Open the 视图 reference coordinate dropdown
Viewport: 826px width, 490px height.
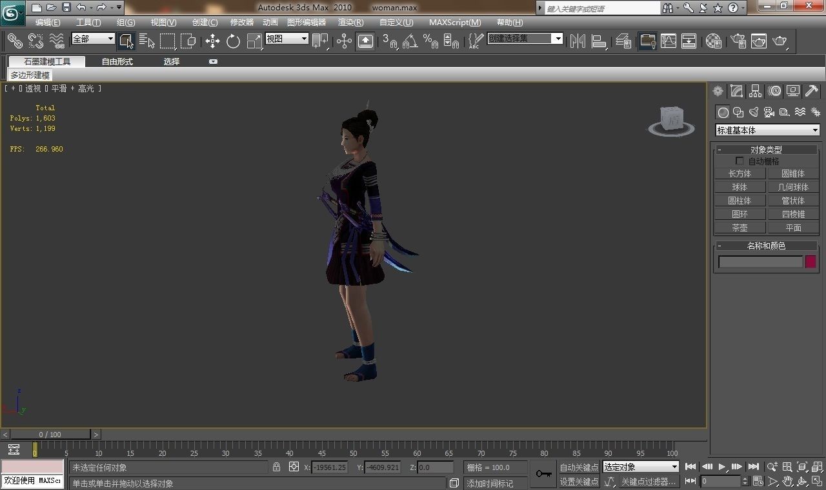(x=287, y=39)
